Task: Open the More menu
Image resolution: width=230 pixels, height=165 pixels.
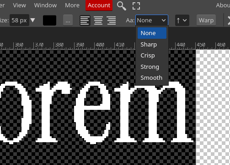Action: click(x=72, y=5)
